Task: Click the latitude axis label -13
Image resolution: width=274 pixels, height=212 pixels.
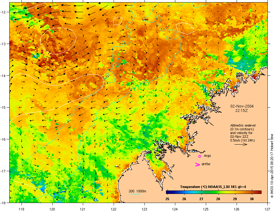Action: pos(3,44)
